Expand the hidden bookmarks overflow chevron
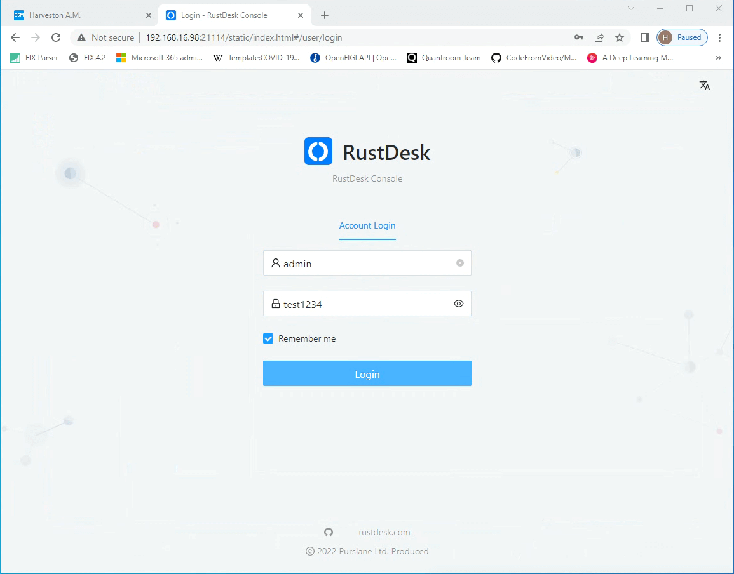 [719, 58]
